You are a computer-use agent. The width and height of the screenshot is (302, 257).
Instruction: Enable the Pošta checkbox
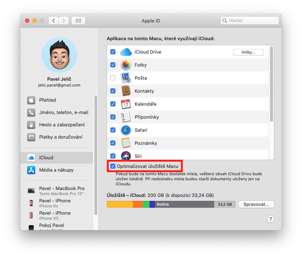(113, 78)
